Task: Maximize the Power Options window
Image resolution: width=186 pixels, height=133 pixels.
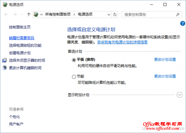Action: coord(165,5)
